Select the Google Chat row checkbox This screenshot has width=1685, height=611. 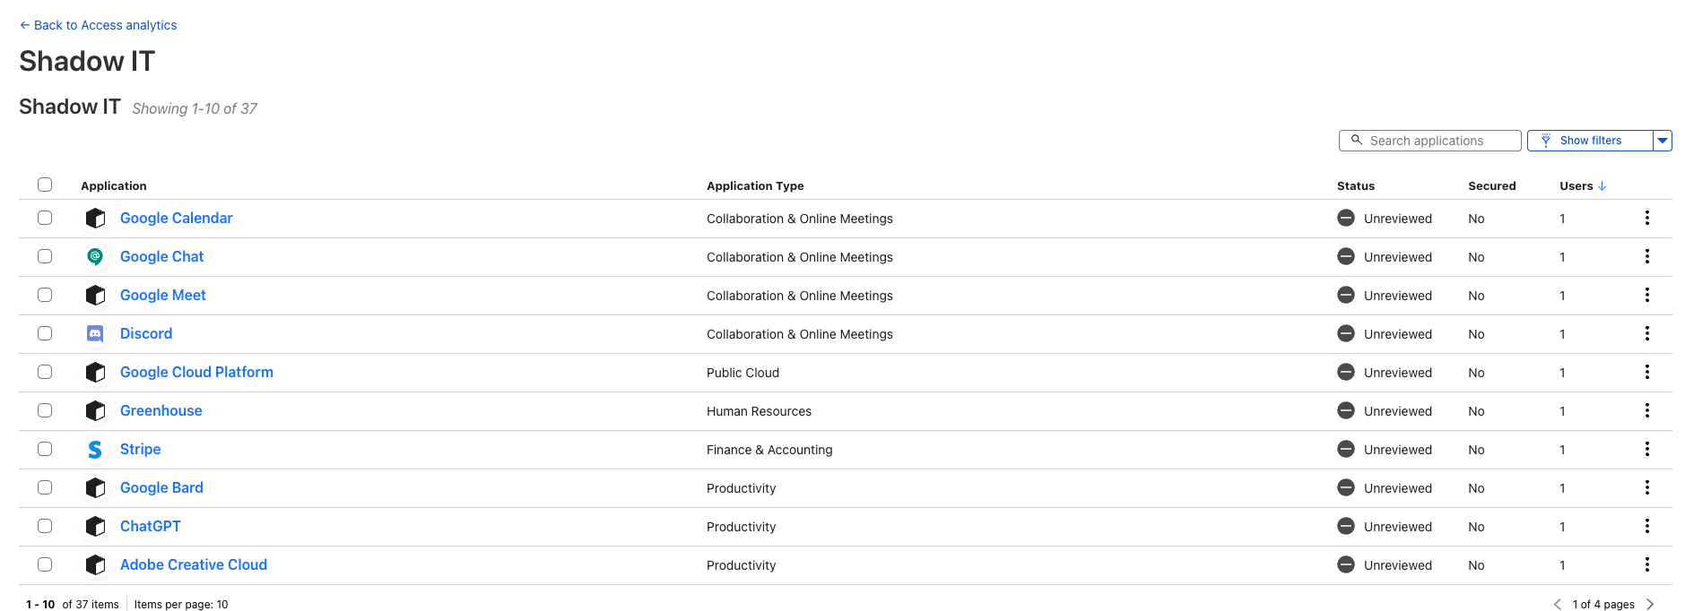(45, 257)
